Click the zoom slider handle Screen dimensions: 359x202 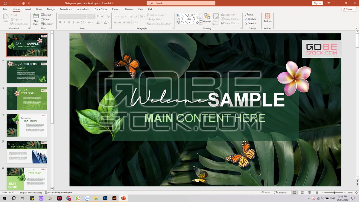point(334,192)
